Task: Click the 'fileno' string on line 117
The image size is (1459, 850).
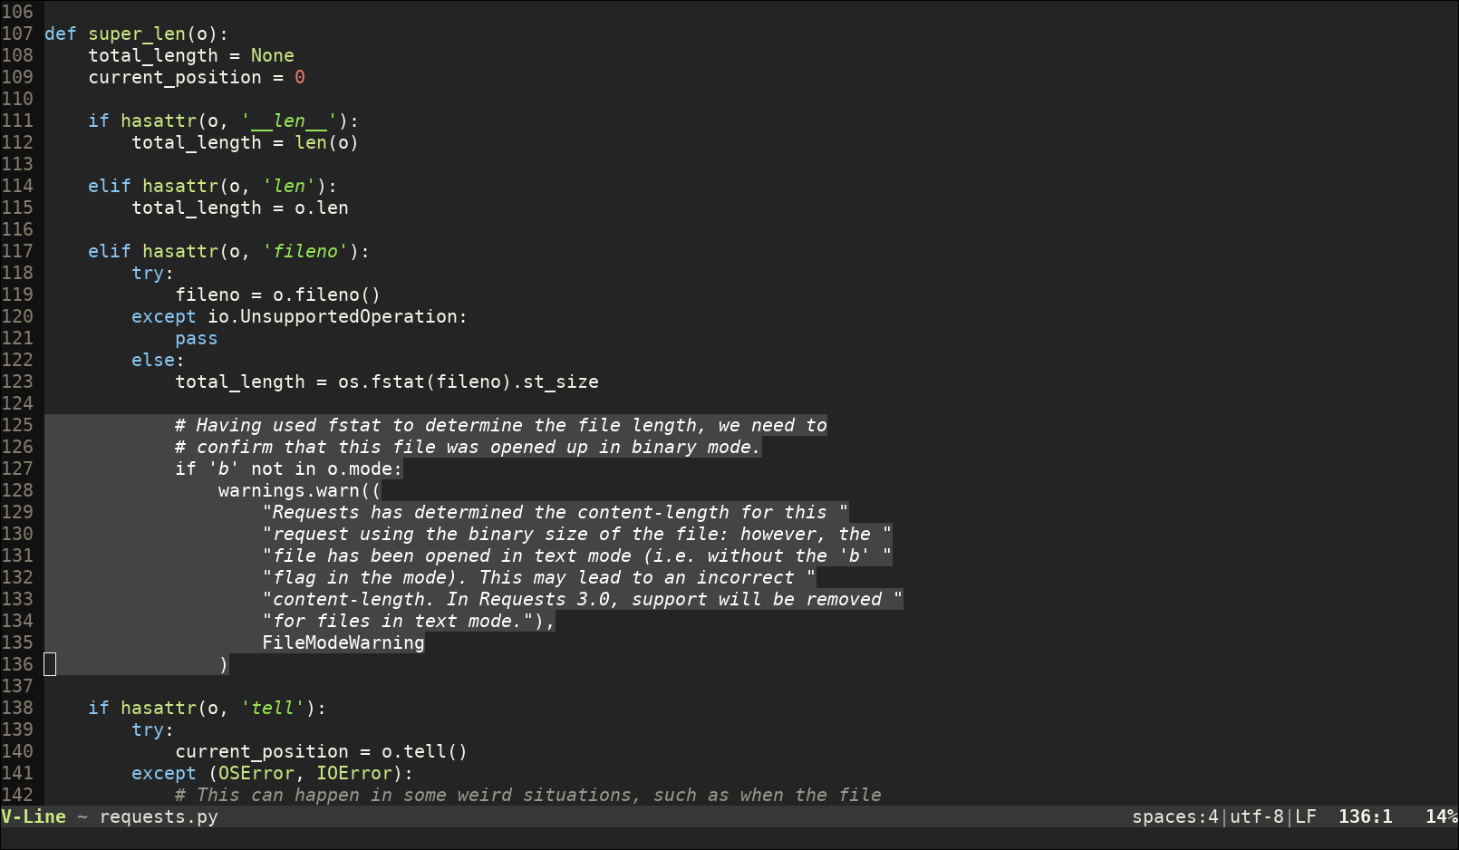Action: pos(305,251)
